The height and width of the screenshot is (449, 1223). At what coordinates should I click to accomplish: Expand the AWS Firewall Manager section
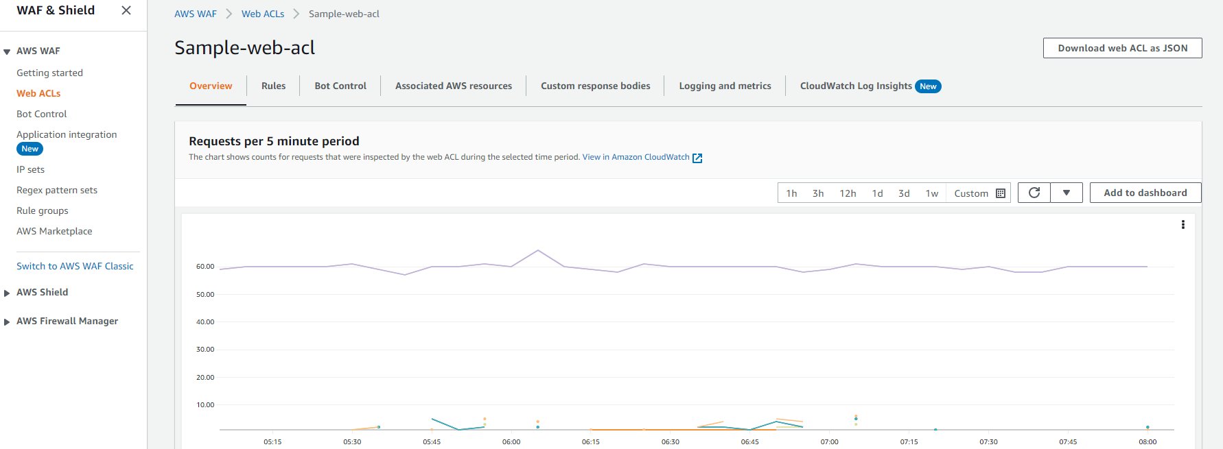click(7, 321)
